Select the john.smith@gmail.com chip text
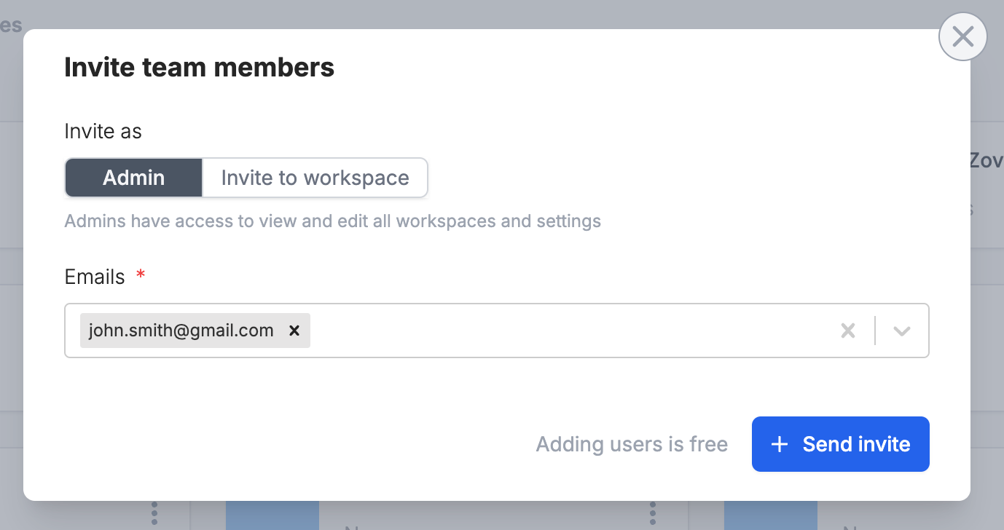 [181, 331]
